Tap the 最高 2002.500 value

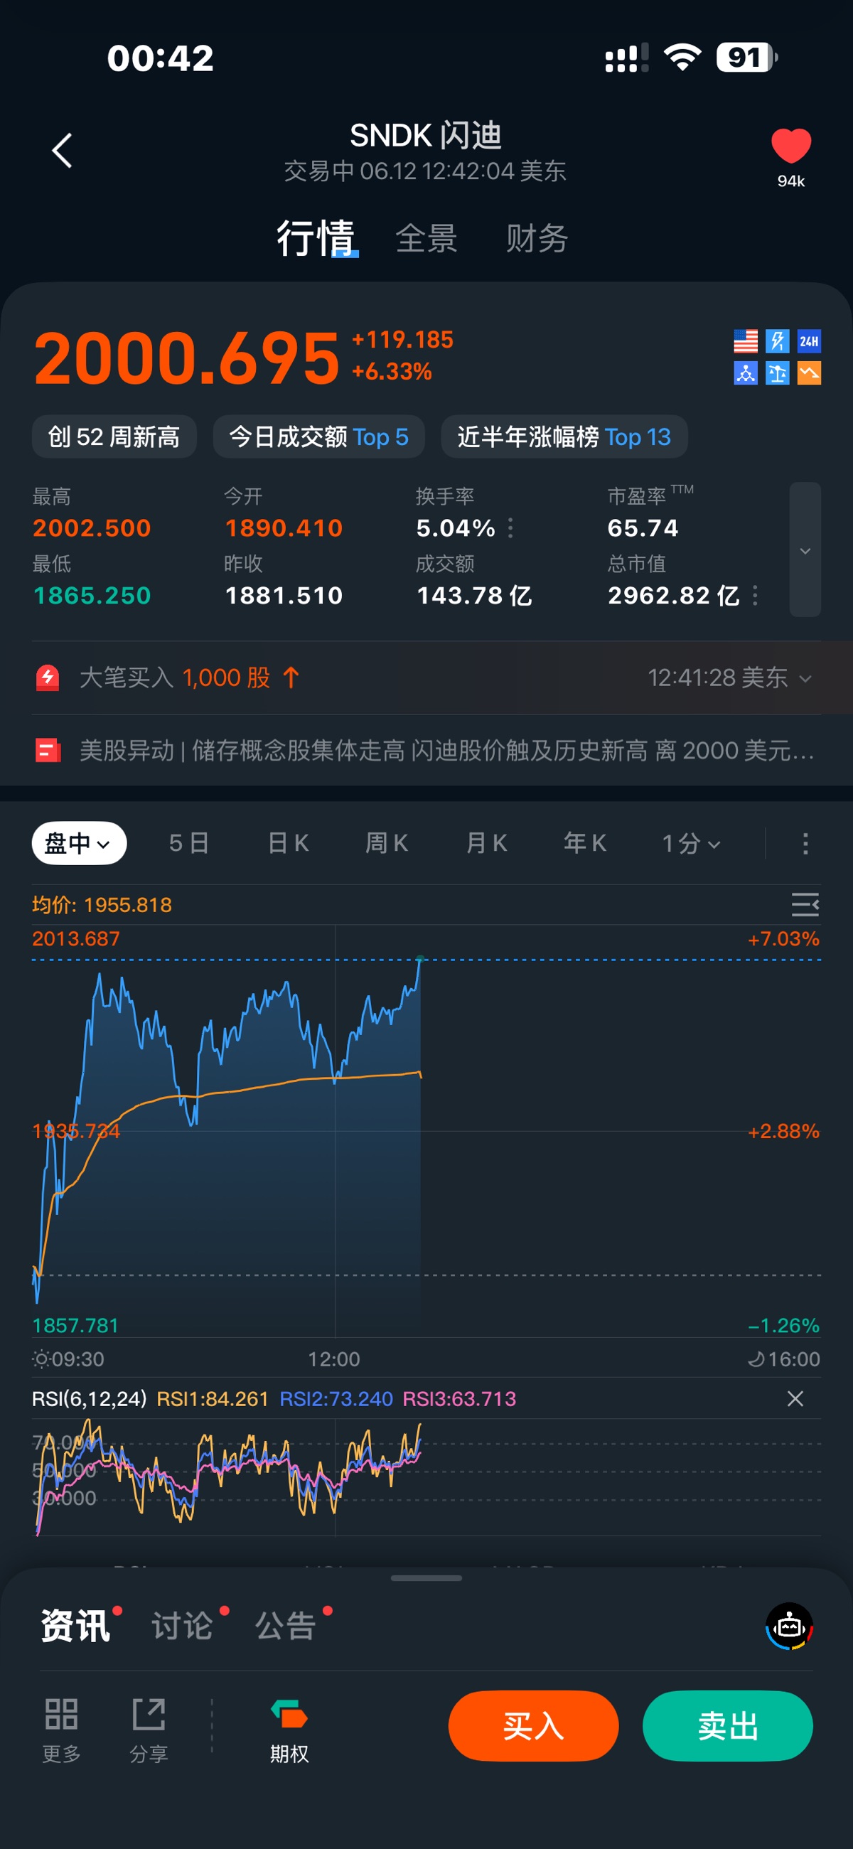[x=92, y=528]
